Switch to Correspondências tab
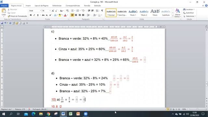 pyautogui.click(x=73, y=6)
